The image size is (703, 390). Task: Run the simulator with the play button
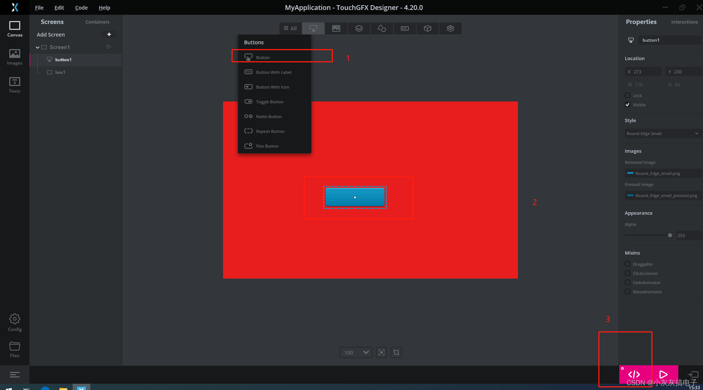tap(664, 375)
